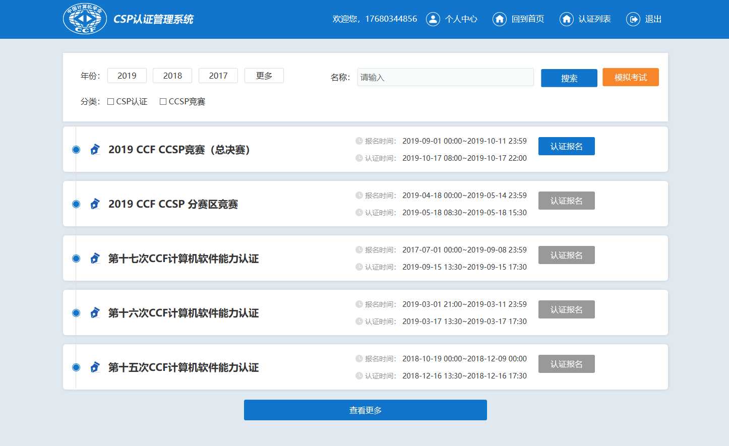This screenshot has width=729, height=446.
Task: Click pen icon beside 2019 CCF CCSP 分赛区竞赛
Action: point(95,204)
